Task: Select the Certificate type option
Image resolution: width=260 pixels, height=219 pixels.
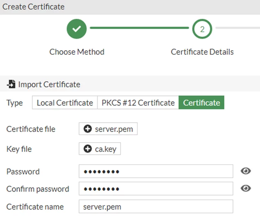Action: (x=202, y=103)
